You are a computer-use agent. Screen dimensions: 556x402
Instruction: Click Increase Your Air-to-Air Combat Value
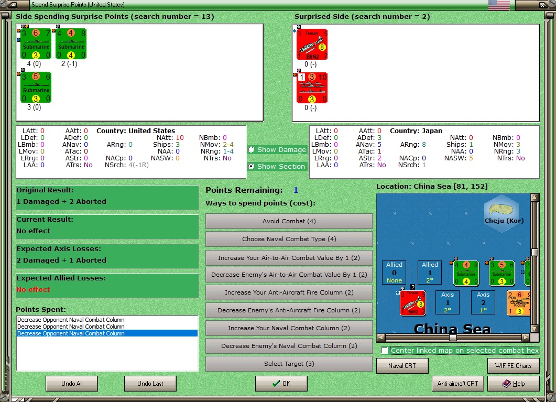coord(289,258)
